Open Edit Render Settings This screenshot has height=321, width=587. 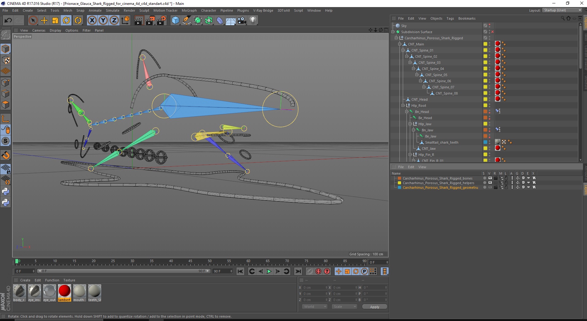pyautogui.click(x=161, y=21)
